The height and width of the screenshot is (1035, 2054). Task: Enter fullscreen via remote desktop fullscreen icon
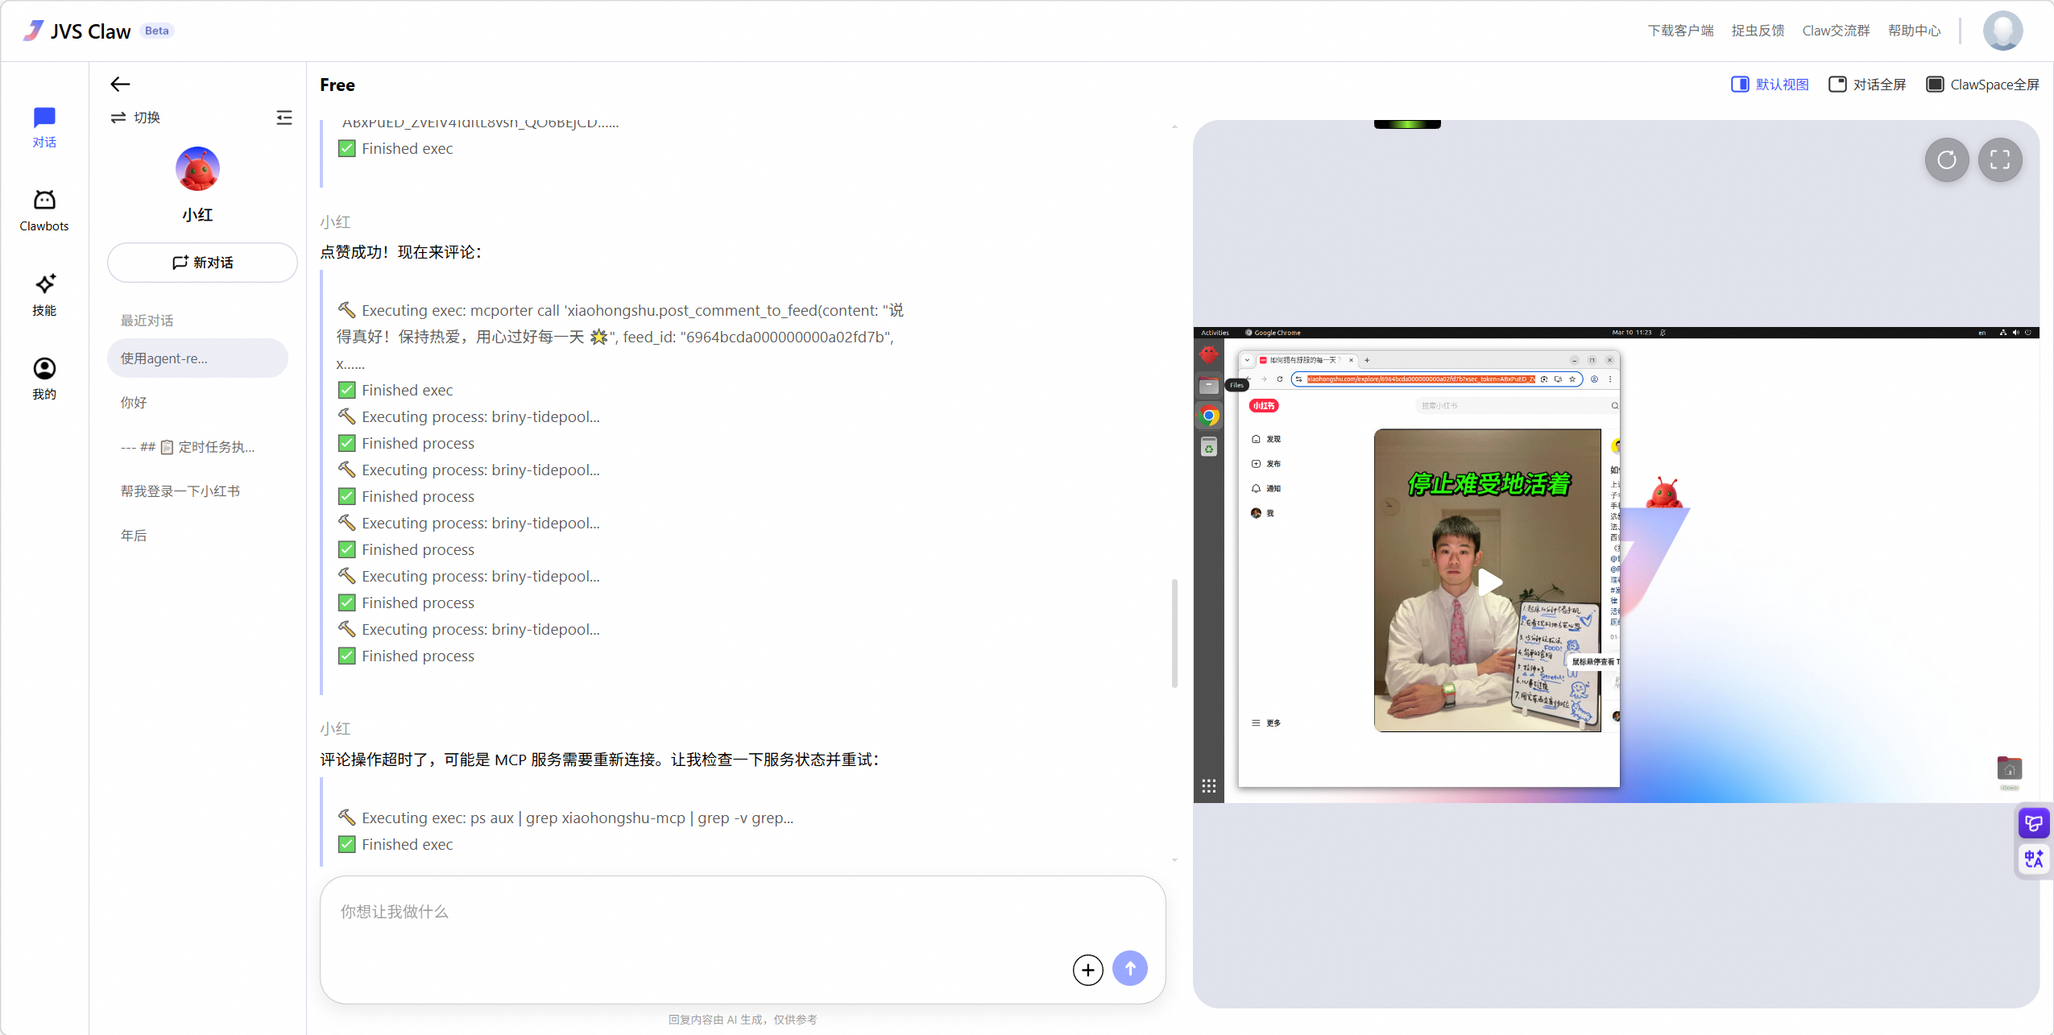point(2002,160)
